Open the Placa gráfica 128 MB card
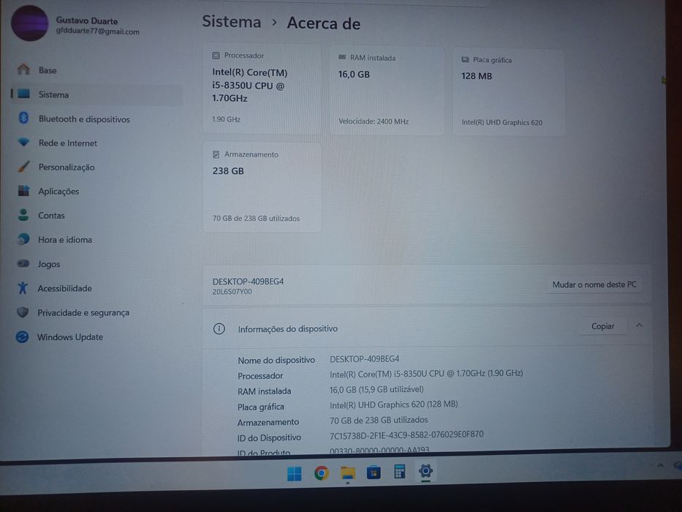682x512 pixels. pyautogui.click(x=509, y=92)
